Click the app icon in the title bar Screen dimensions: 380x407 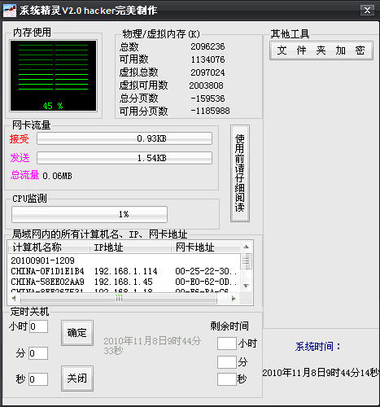click(10, 11)
